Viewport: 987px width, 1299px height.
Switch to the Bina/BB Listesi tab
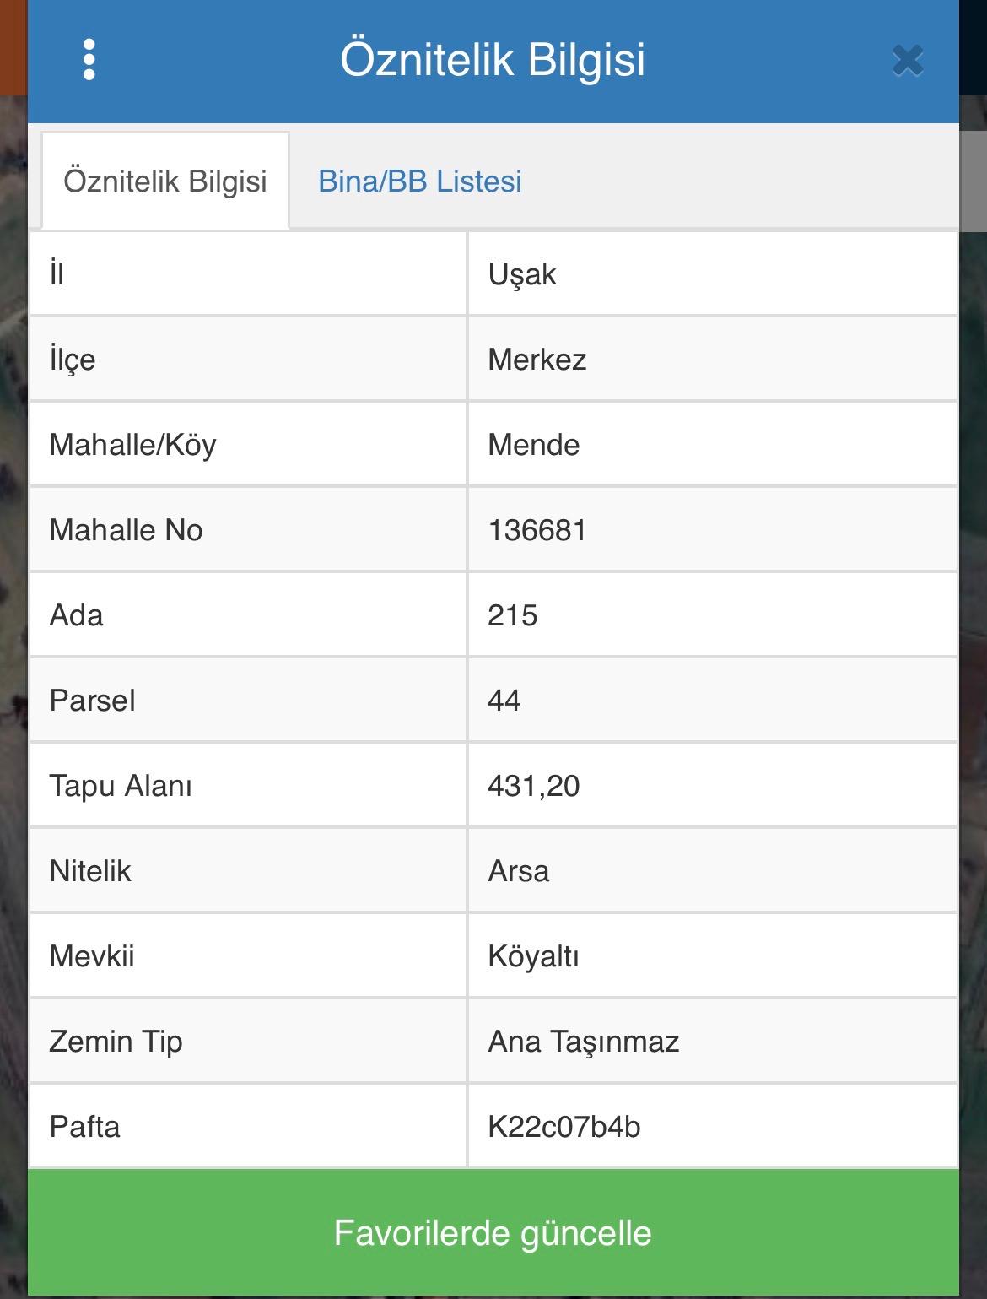pyautogui.click(x=420, y=181)
